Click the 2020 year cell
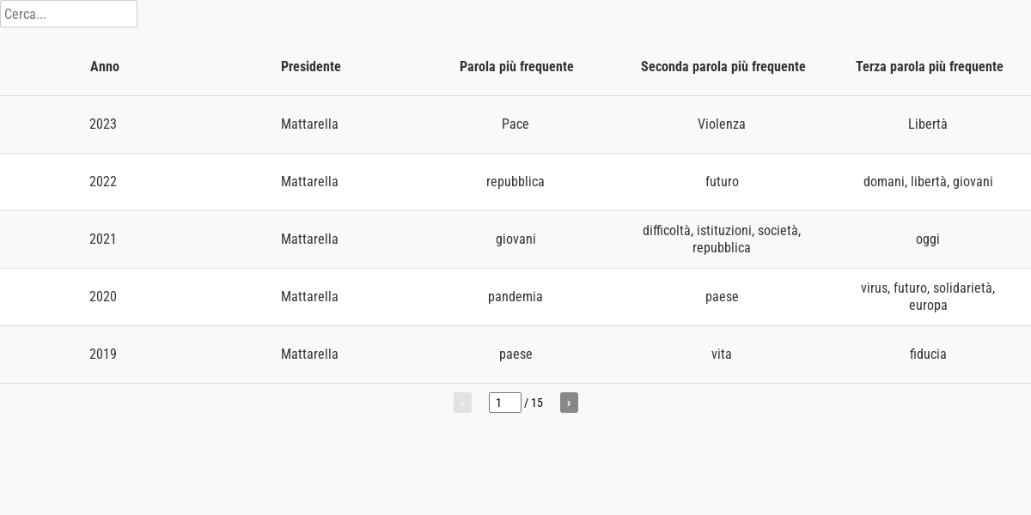This screenshot has height=515, width=1031. [x=103, y=297]
